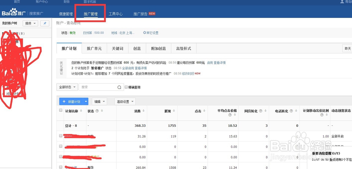
Task: Open the 便捷管理 navigation tab
Action: pos(66,14)
